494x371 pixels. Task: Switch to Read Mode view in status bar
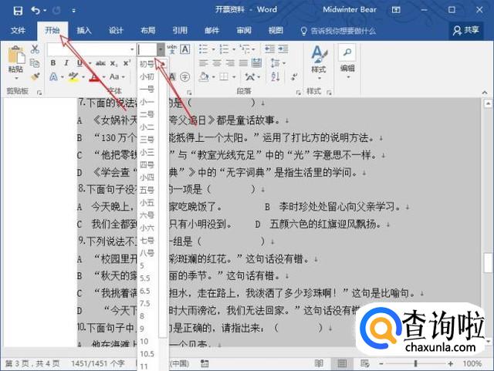tap(319, 363)
